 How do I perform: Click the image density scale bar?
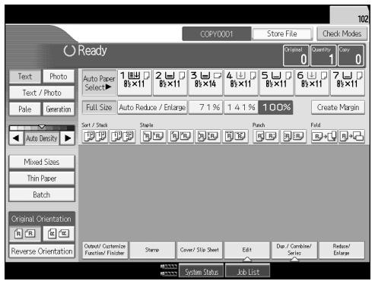pos(42,128)
